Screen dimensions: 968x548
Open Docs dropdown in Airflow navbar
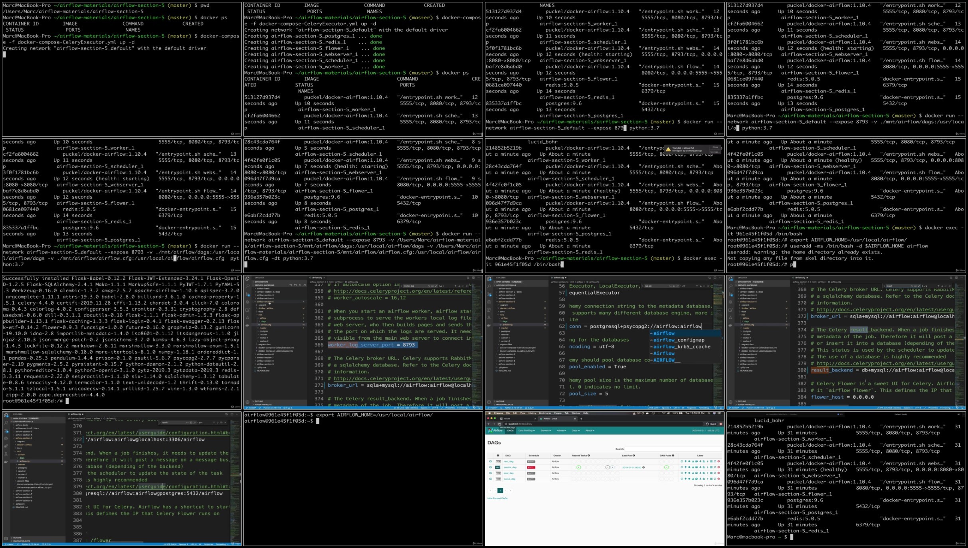tap(576, 431)
